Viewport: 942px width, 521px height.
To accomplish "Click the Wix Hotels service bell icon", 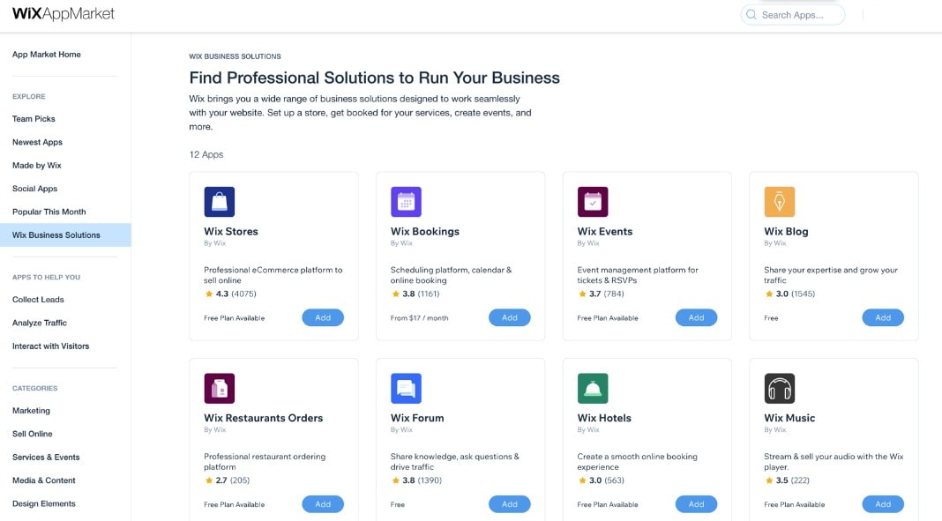I will point(593,388).
